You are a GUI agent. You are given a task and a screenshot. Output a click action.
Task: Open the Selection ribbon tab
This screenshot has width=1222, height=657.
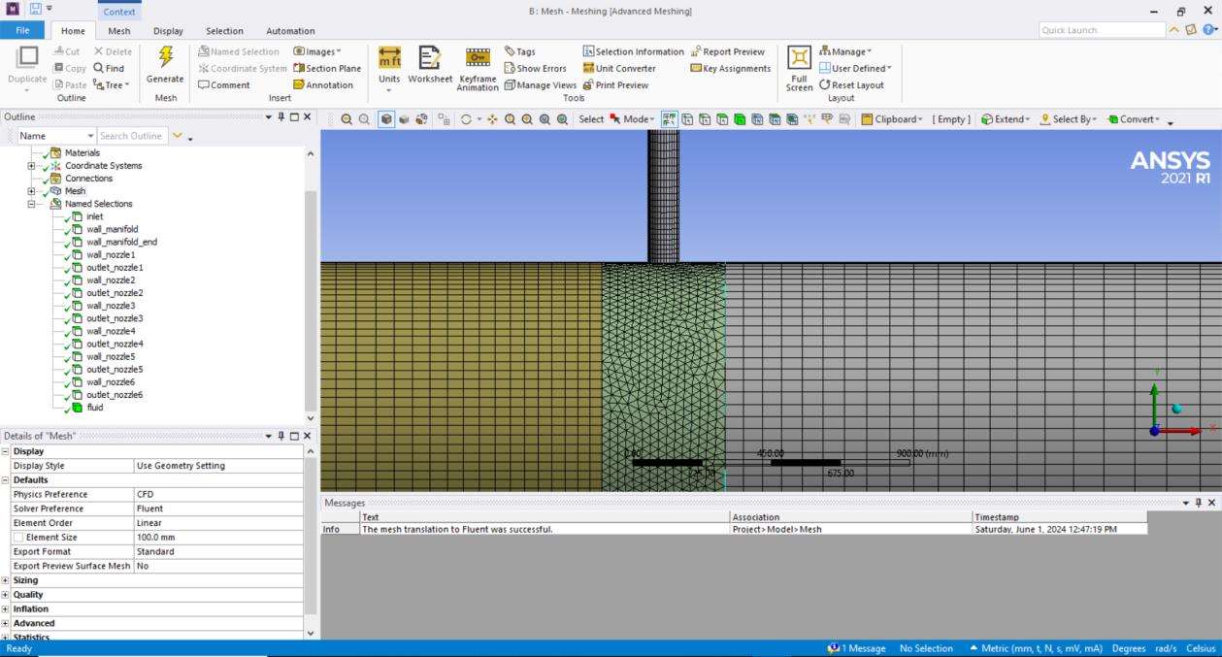(x=224, y=31)
